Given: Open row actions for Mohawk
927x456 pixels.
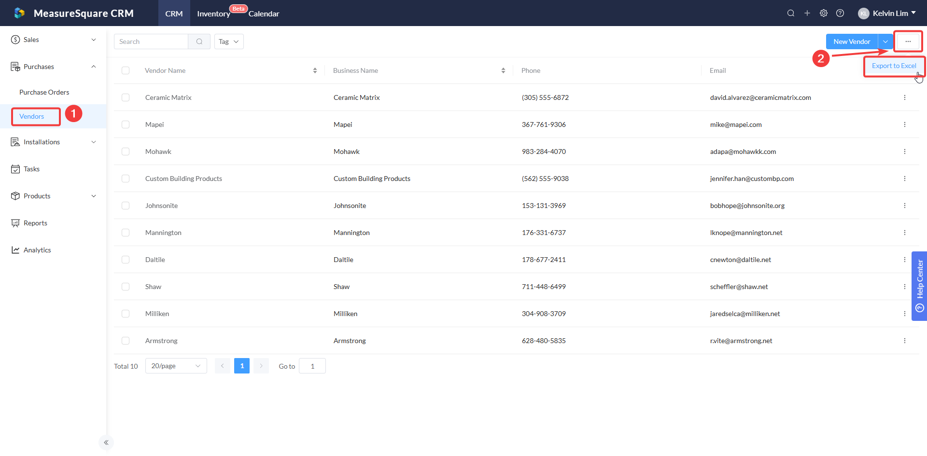Looking at the screenshot, I should tap(905, 152).
